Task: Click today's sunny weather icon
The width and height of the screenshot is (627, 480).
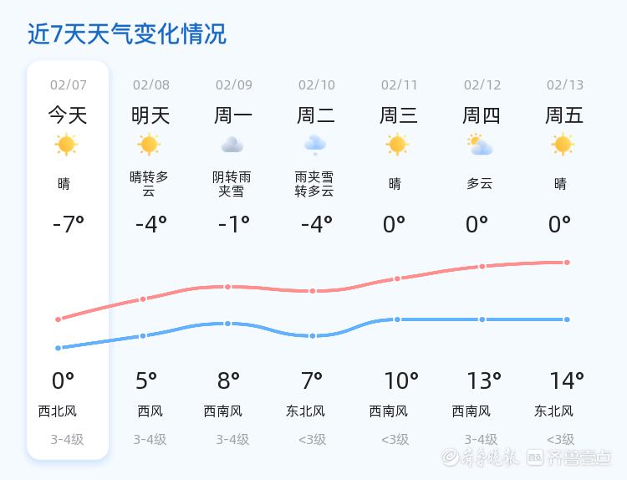Action: (66, 145)
